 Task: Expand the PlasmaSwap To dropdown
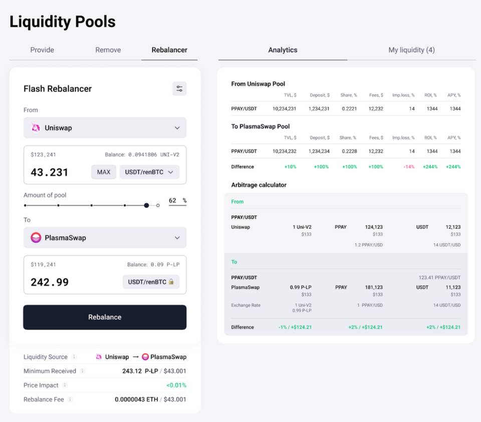(x=177, y=238)
